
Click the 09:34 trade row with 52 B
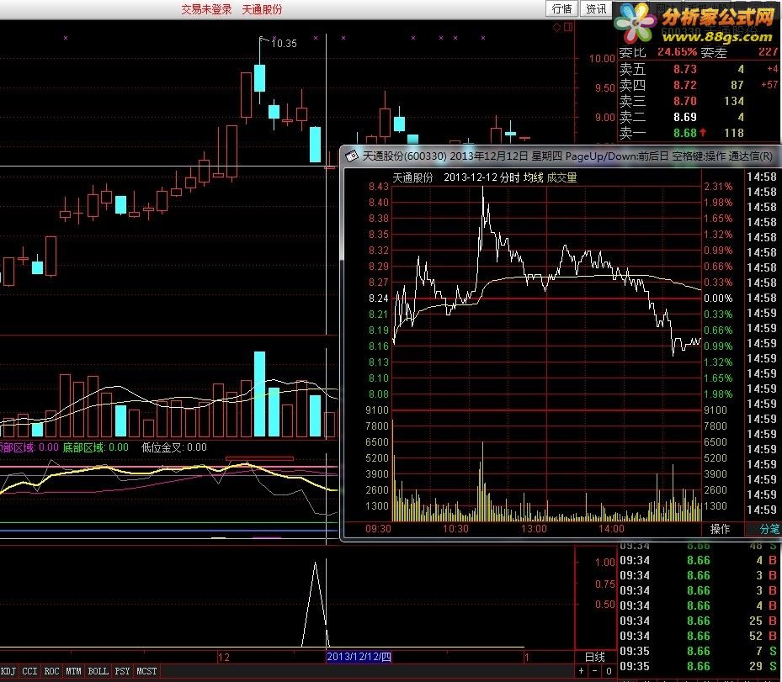(698, 636)
